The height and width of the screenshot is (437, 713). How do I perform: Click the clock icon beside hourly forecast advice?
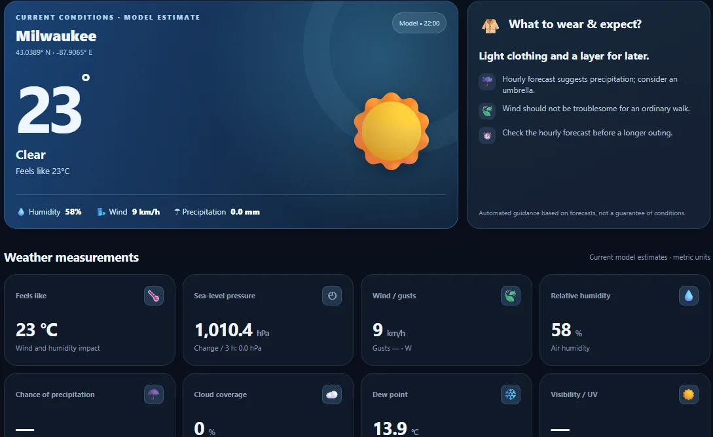[x=487, y=135]
